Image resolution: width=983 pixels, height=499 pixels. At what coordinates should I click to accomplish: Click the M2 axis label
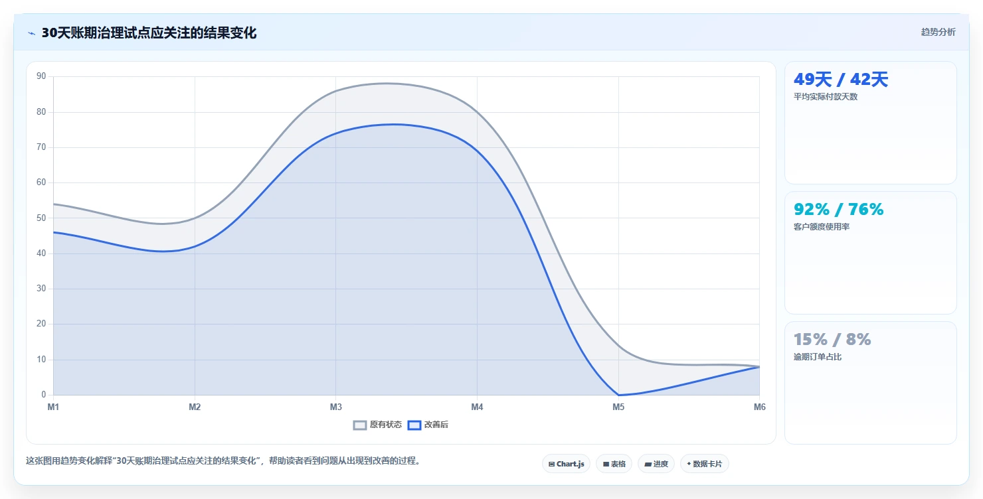pyautogui.click(x=195, y=407)
